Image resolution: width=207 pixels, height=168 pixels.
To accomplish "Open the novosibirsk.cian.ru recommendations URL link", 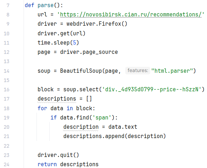I will click(131, 15).
